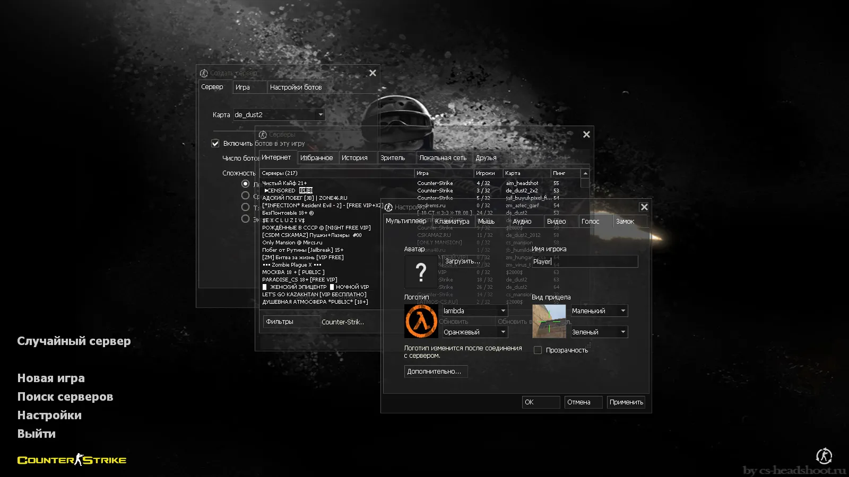Click the question-mark avatar placeholder
The height and width of the screenshot is (477, 849).
click(x=420, y=272)
